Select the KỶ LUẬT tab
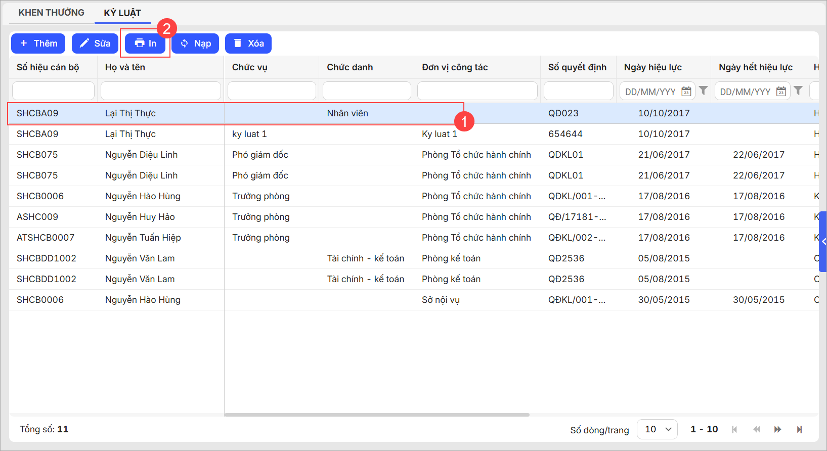This screenshot has width=827, height=451. (122, 13)
